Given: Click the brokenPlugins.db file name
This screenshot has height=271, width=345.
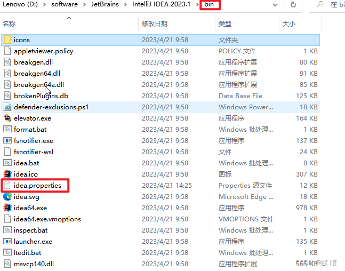Looking at the screenshot, I should (x=41, y=96).
